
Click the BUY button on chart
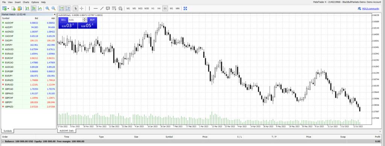tap(92, 20)
